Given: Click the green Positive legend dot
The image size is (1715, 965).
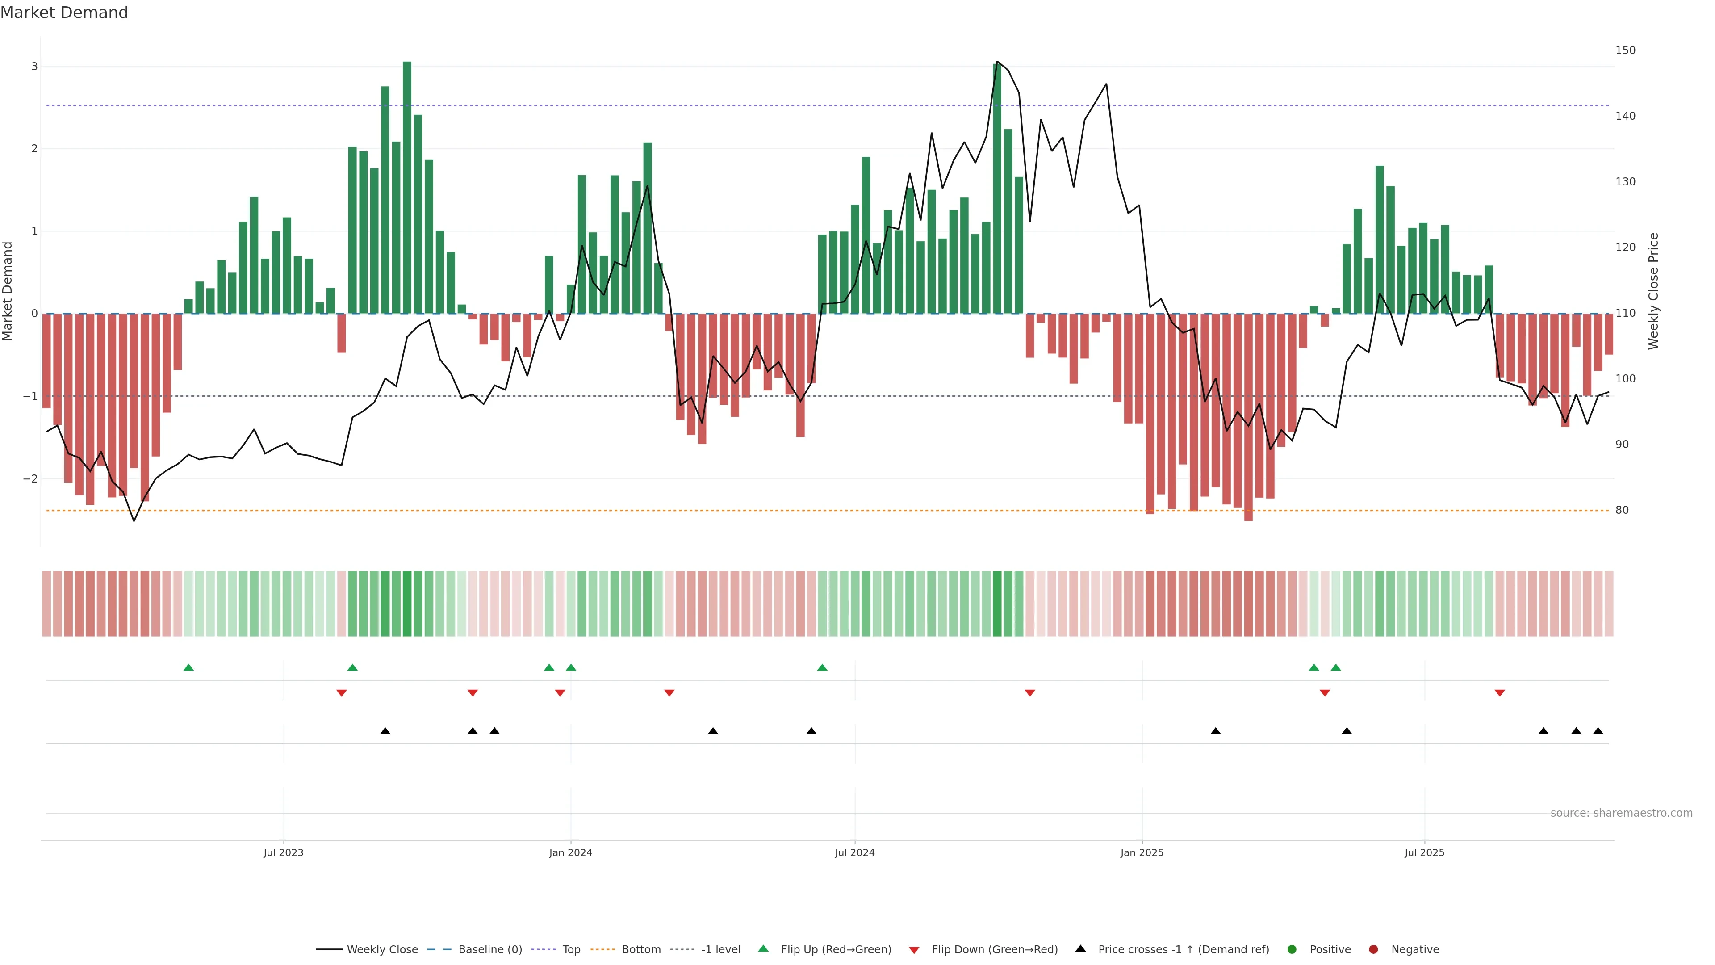Looking at the screenshot, I should [x=1292, y=950].
